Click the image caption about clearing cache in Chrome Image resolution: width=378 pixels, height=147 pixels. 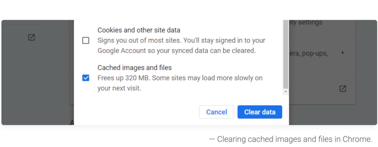[291, 139]
